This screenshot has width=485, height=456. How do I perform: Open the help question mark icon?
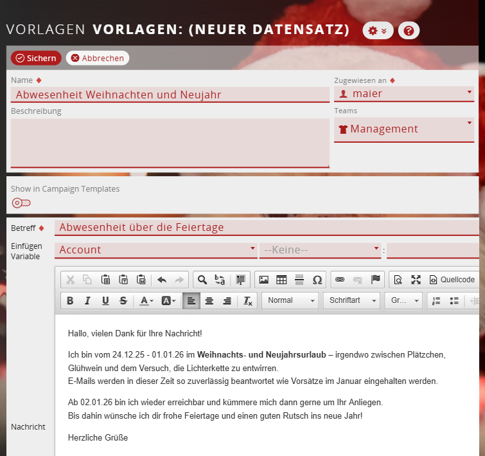(x=409, y=30)
